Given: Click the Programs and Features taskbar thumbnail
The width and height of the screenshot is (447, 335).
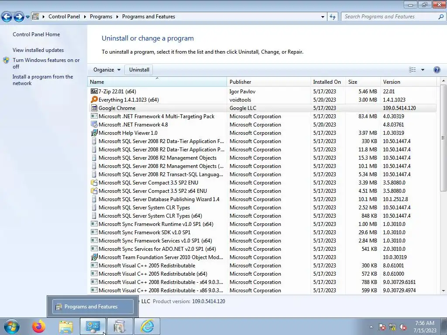Looking at the screenshot, I should tap(93, 307).
